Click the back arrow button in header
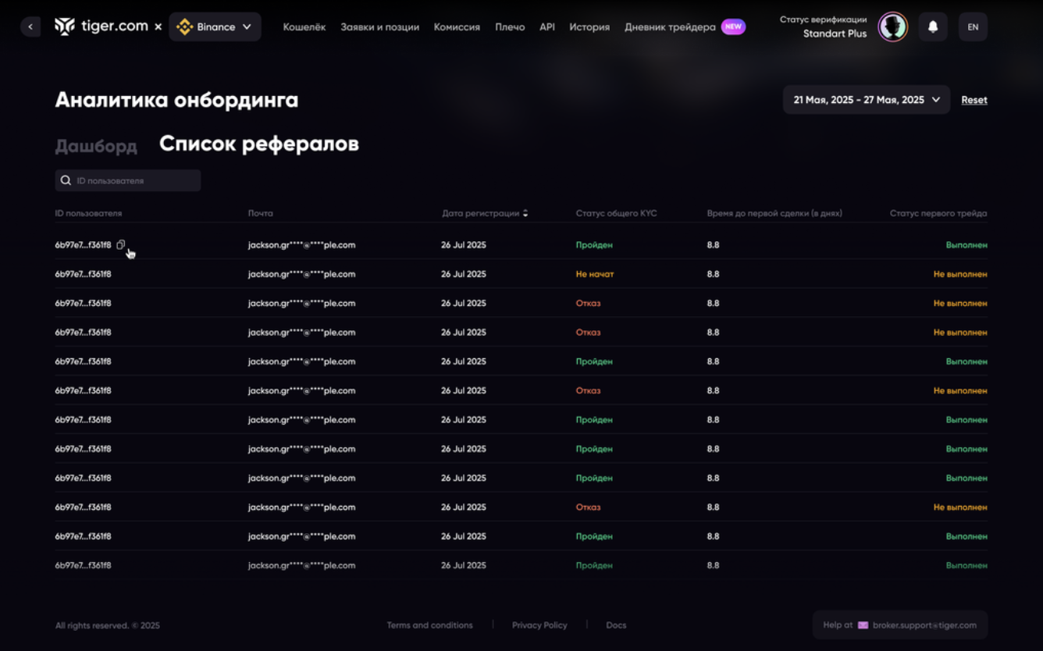 point(30,27)
